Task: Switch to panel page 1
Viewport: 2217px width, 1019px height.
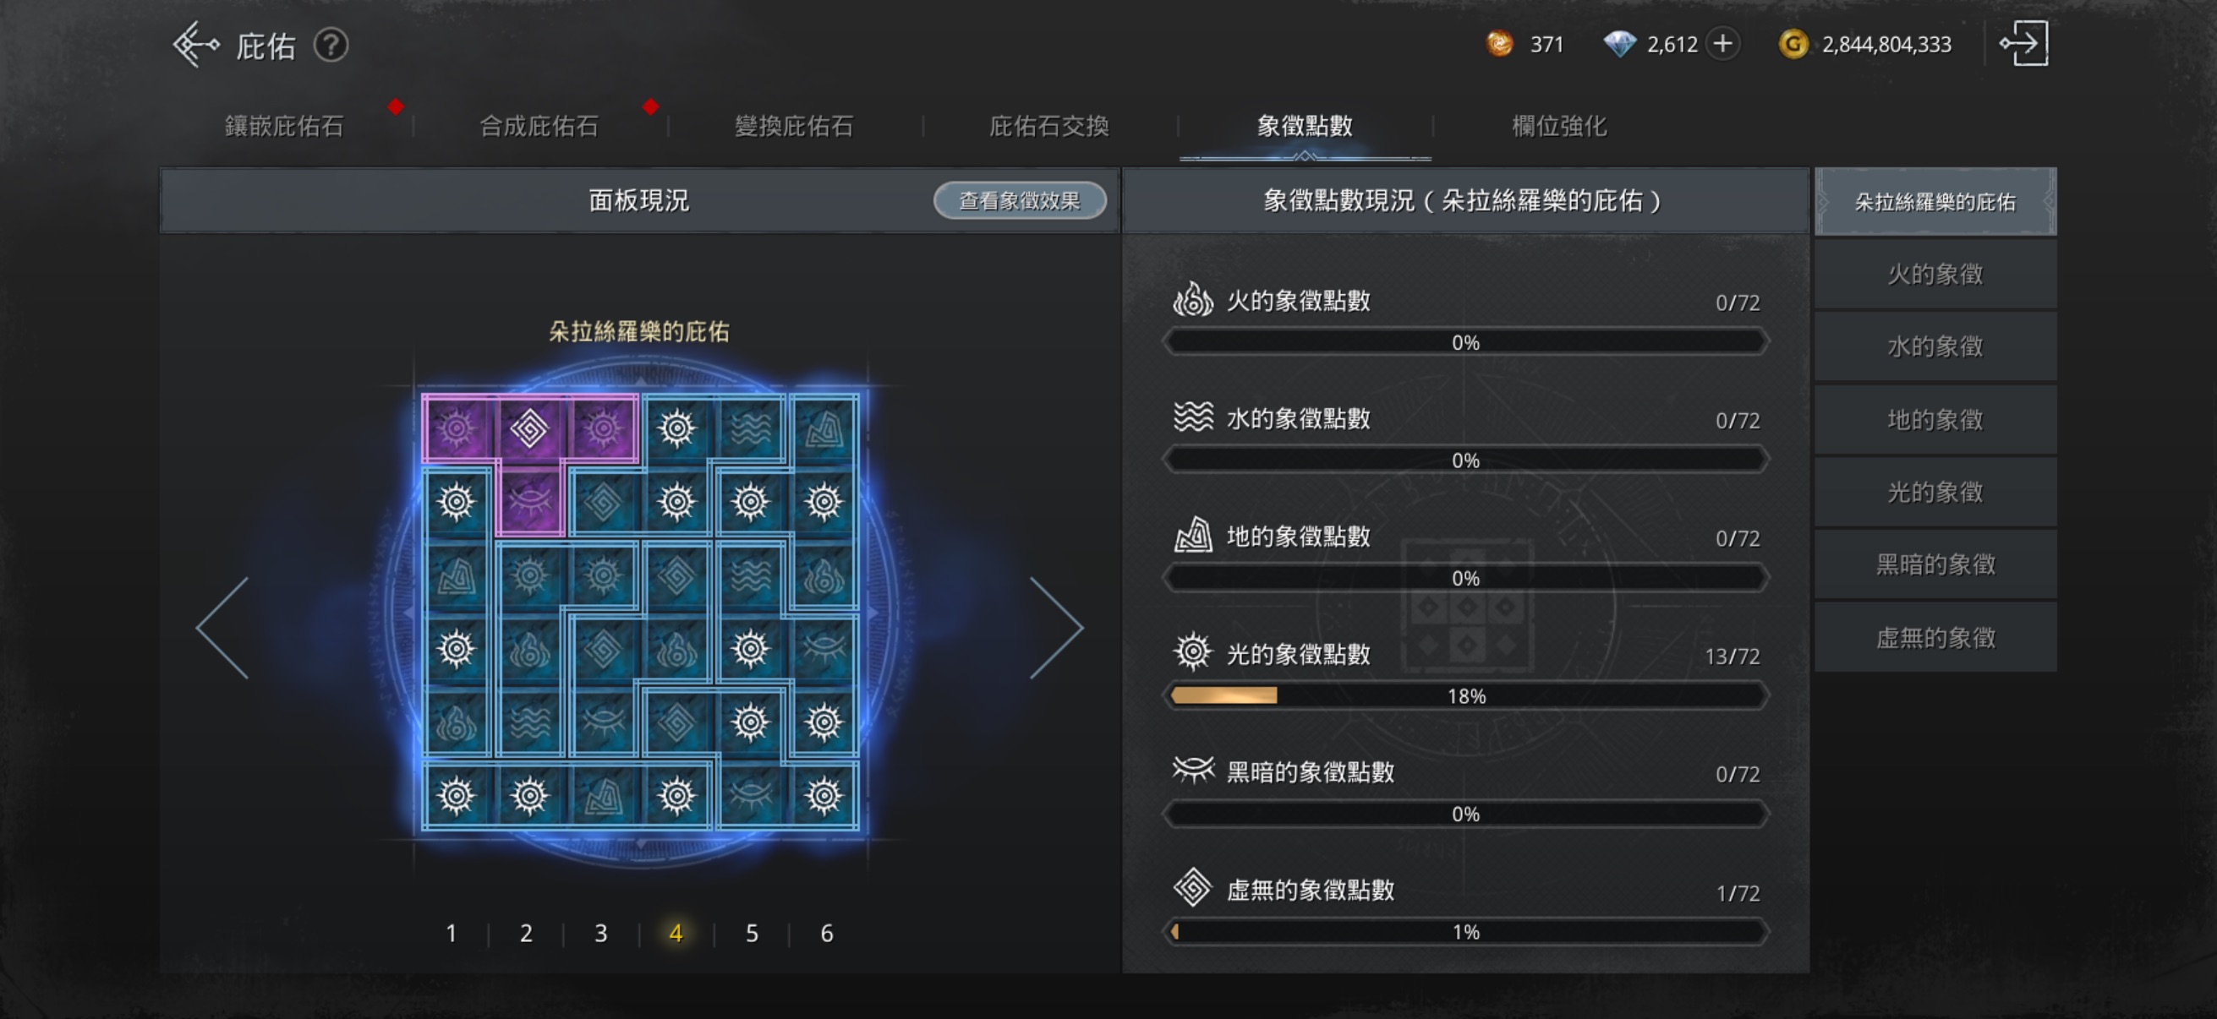Action: pyautogui.click(x=451, y=933)
